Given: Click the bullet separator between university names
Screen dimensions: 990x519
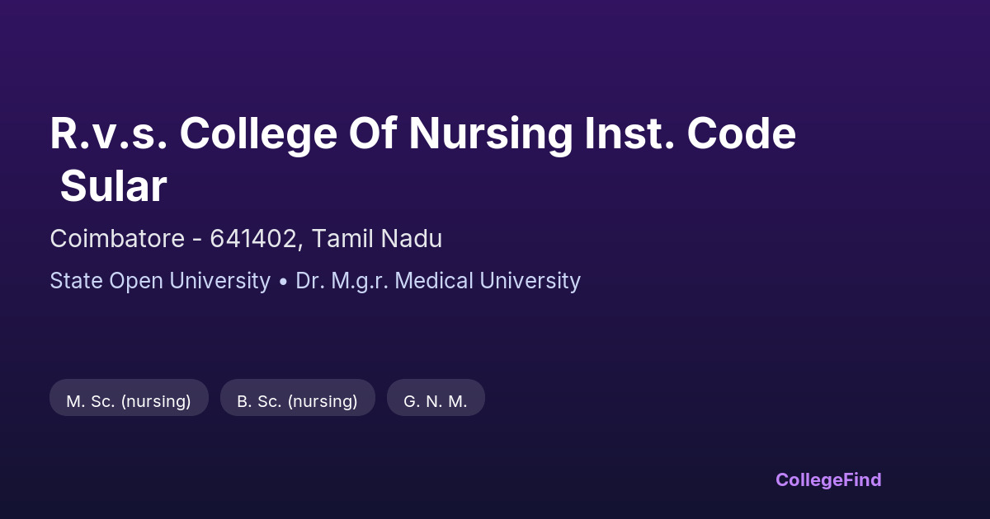Looking at the screenshot, I should (x=283, y=282).
